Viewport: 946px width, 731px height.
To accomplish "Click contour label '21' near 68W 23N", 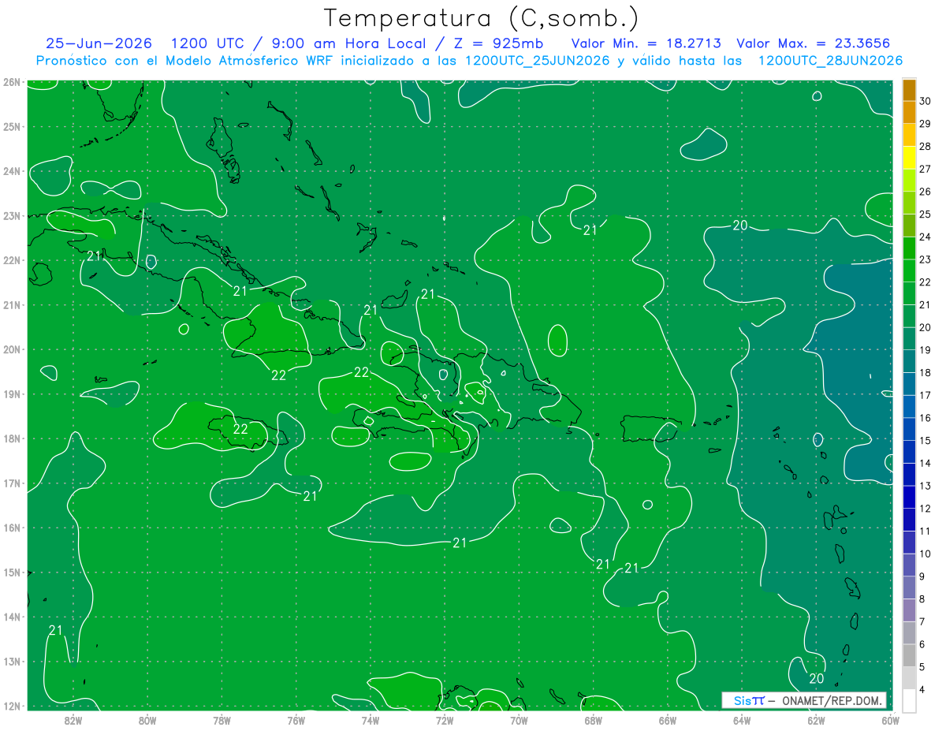I will click(590, 230).
